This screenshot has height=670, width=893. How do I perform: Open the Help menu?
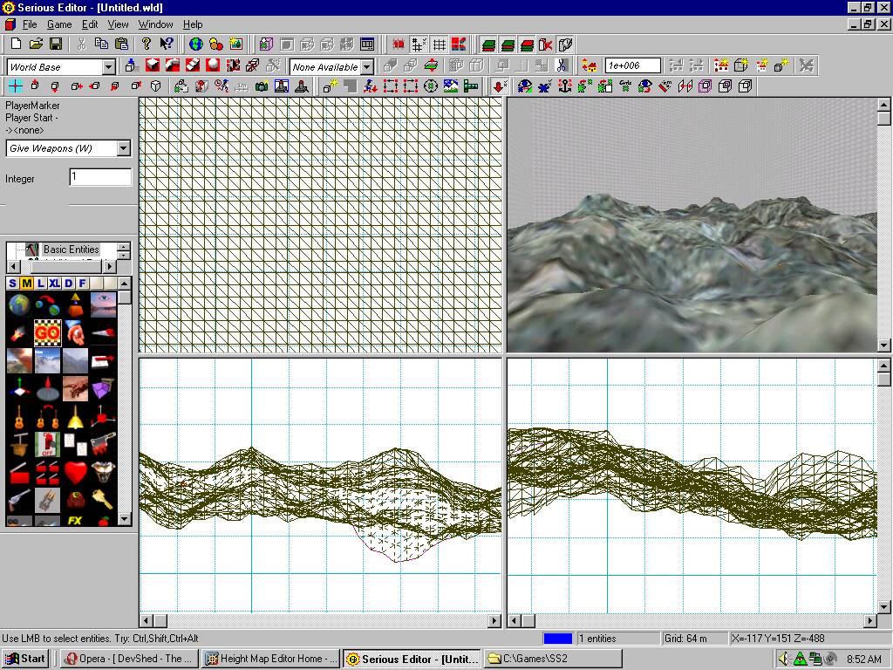(x=193, y=24)
